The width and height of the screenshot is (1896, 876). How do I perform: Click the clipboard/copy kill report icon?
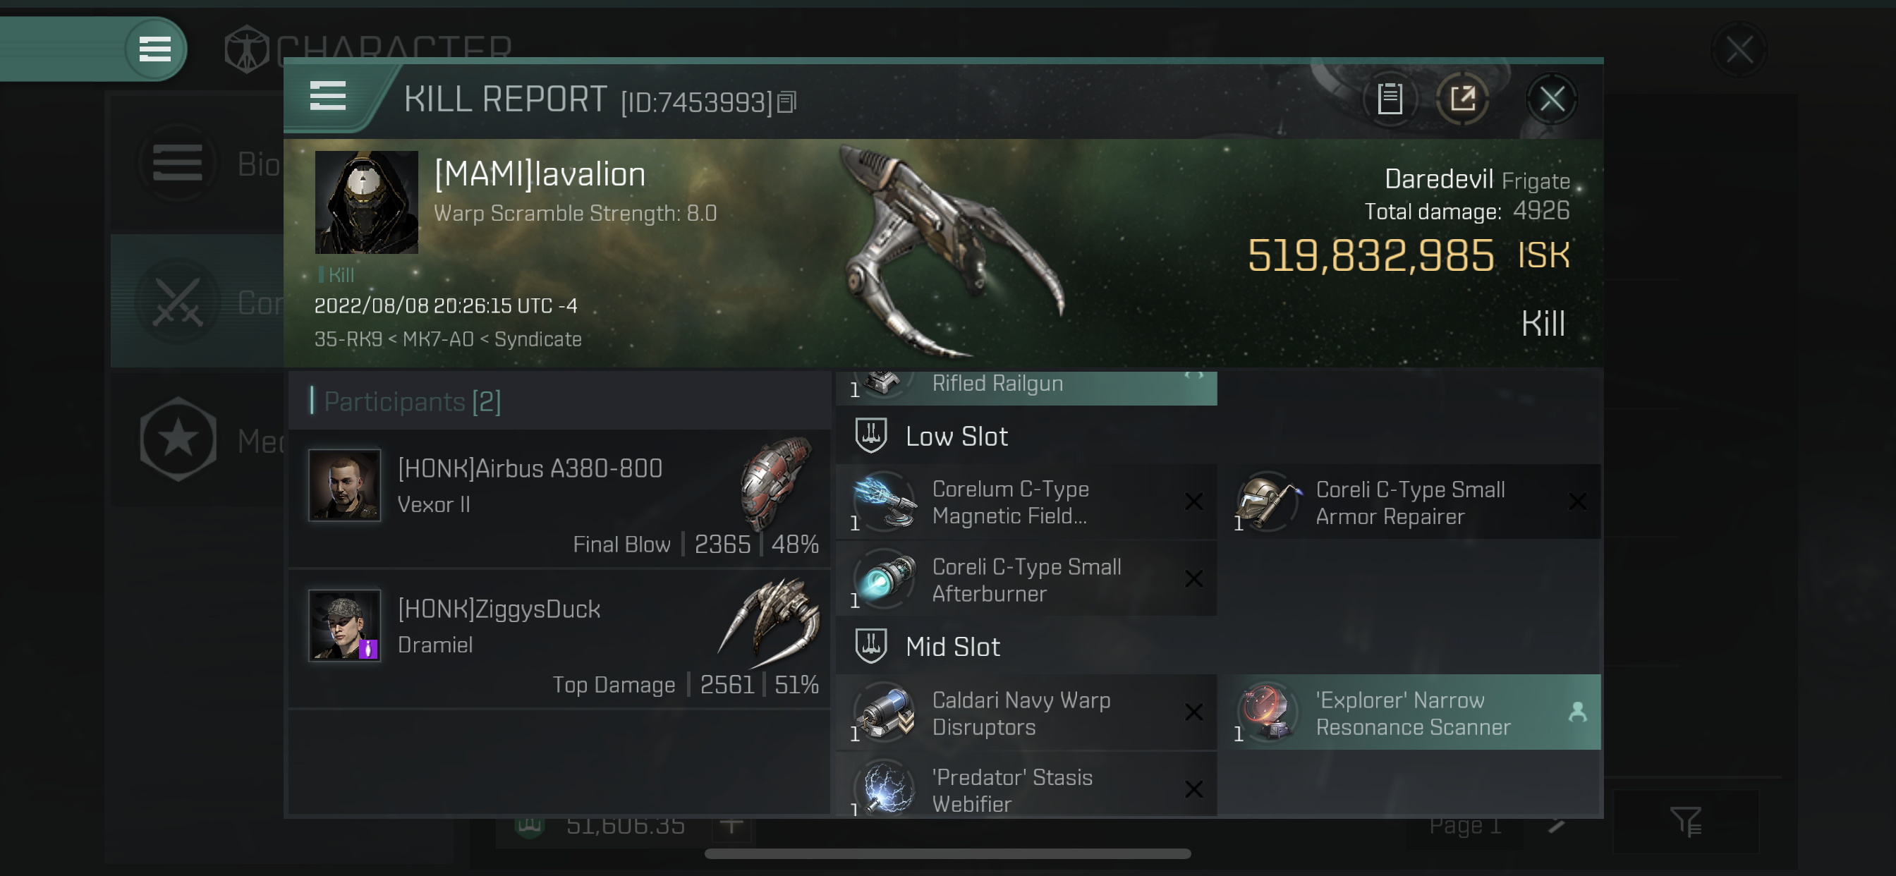pos(1390,99)
